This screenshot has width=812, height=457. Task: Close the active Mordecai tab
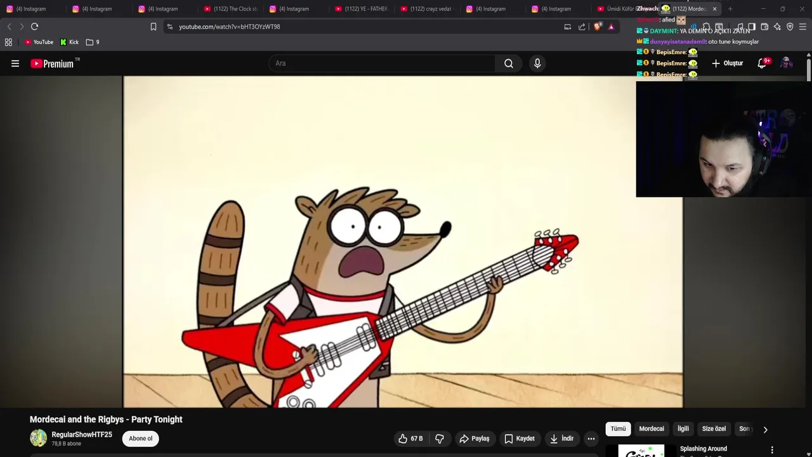(714, 9)
